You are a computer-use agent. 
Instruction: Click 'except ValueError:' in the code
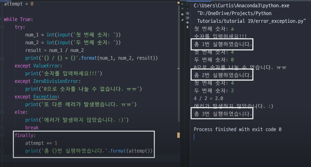pyautogui.click(x=38, y=66)
